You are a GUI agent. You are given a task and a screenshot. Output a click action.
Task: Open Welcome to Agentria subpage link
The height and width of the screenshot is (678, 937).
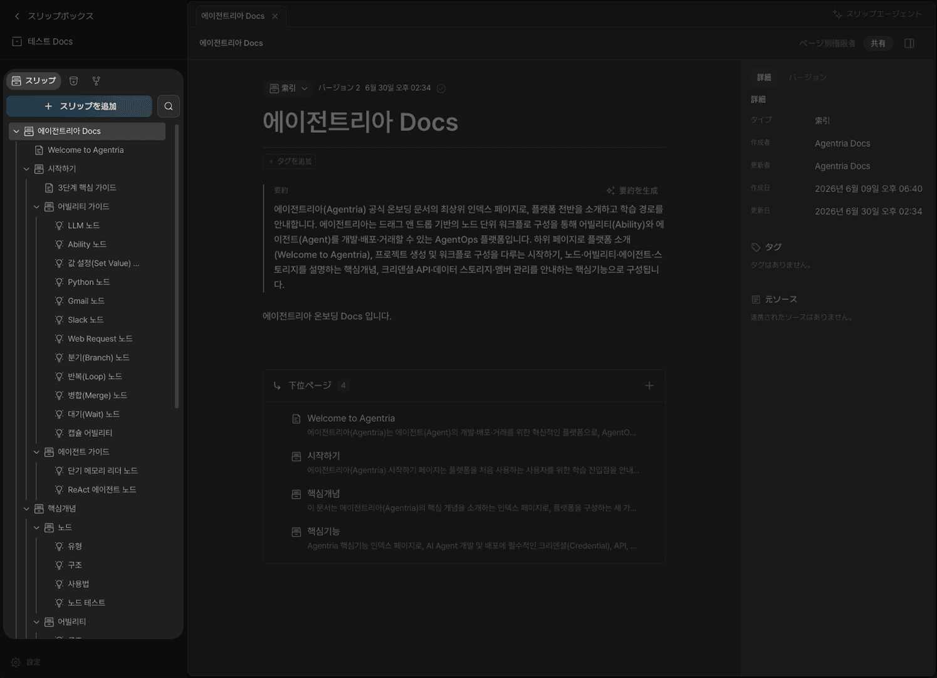click(x=351, y=419)
